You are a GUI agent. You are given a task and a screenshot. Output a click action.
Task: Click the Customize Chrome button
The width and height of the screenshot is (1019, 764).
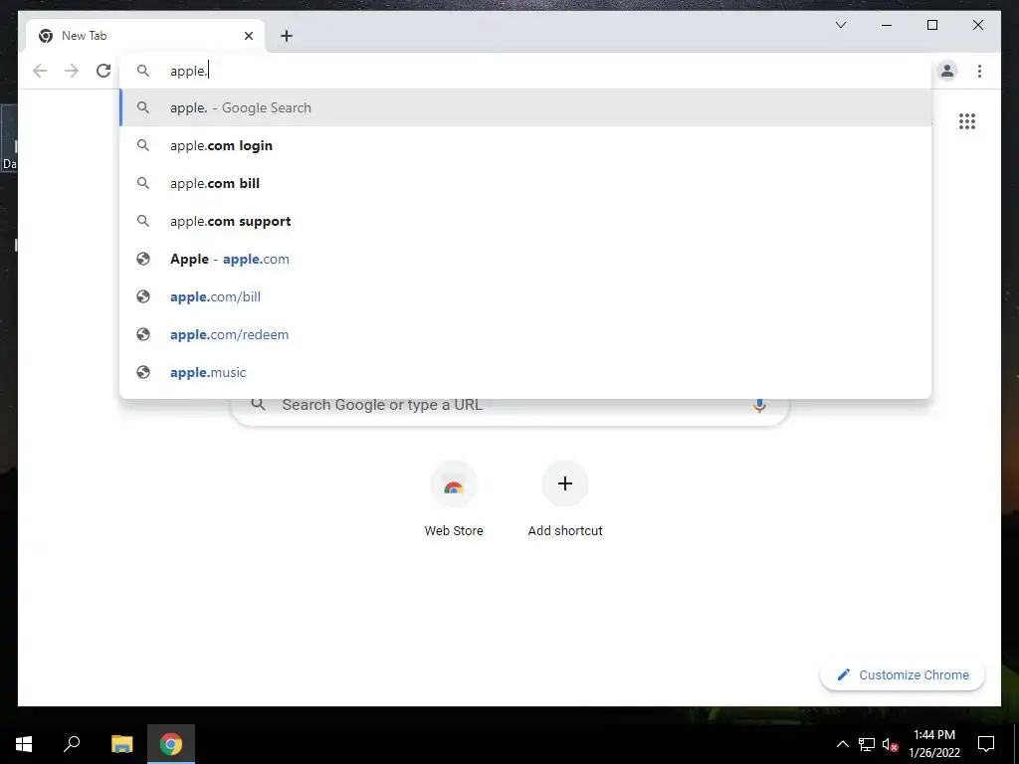(x=903, y=675)
